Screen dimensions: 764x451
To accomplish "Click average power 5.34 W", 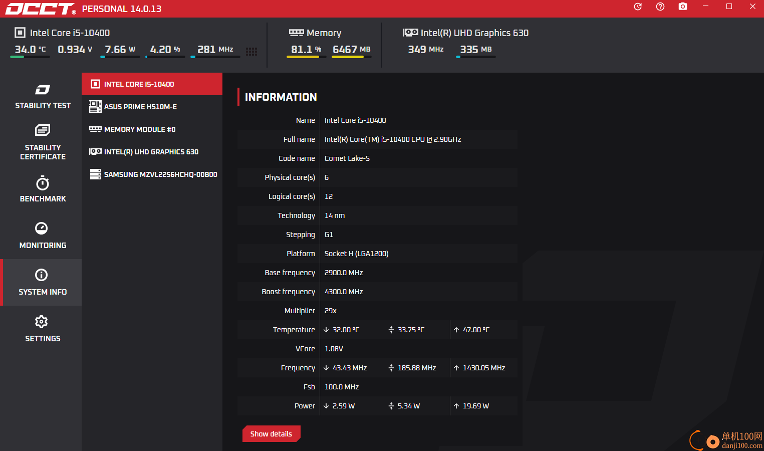I will click(409, 406).
